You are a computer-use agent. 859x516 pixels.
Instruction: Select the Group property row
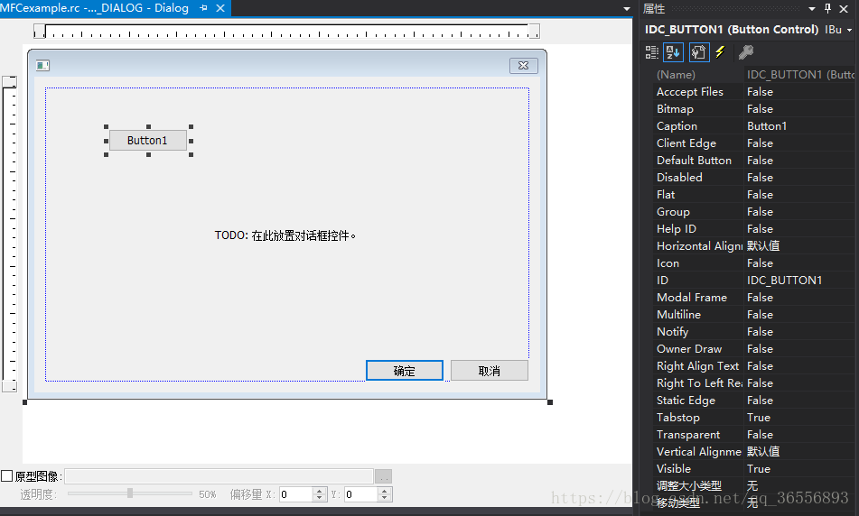click(752, 212)
